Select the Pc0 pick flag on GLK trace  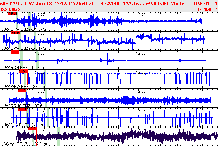[x=23, y=109]
